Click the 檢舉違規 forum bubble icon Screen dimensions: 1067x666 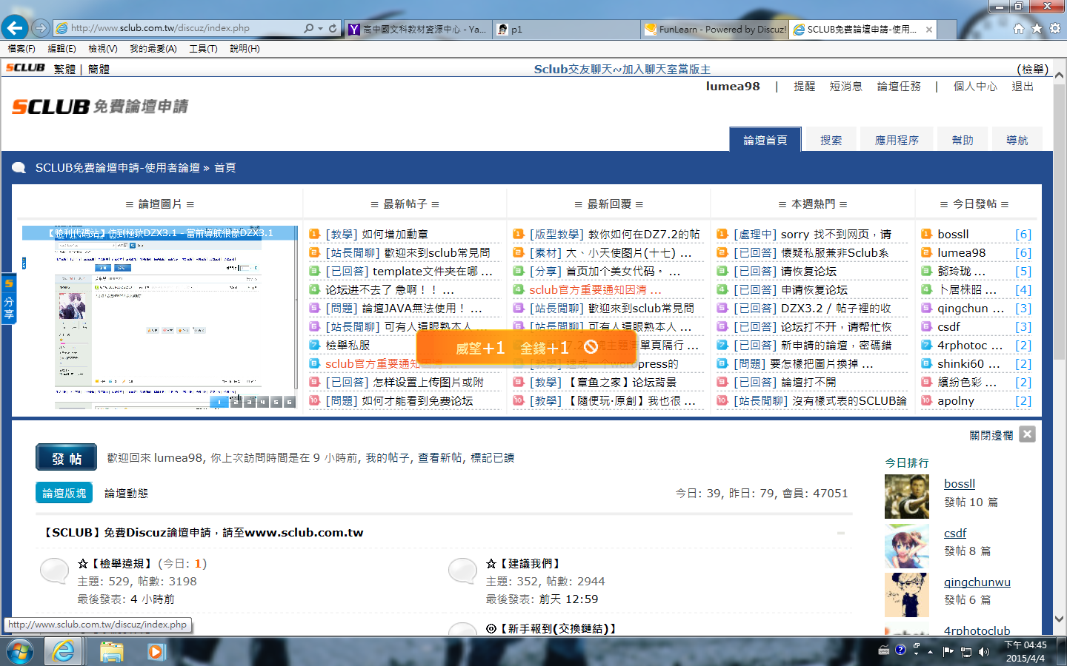[54, 571]
